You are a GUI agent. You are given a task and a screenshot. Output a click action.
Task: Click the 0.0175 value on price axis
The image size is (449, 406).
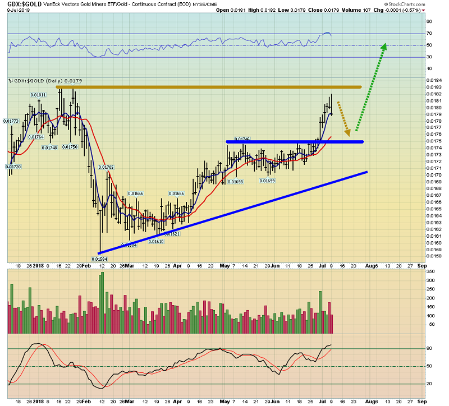(x=434, y=141)
